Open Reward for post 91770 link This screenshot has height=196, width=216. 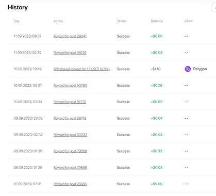[70, 102]
